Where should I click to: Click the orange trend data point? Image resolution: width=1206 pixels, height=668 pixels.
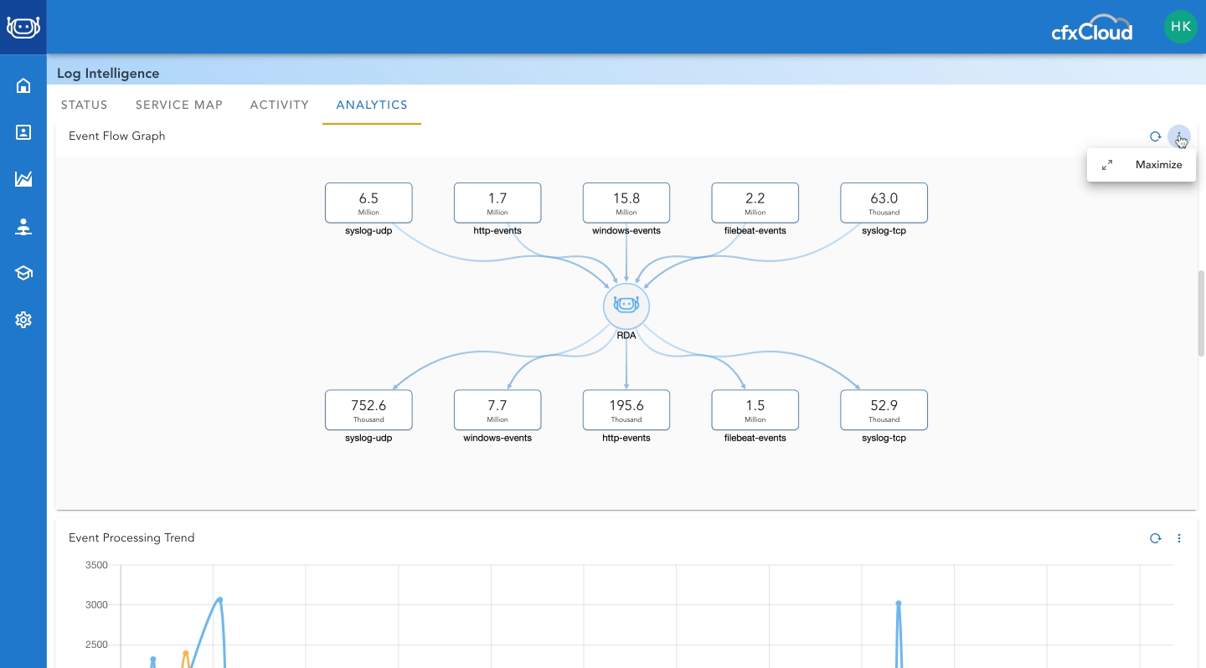coord(186,653)
